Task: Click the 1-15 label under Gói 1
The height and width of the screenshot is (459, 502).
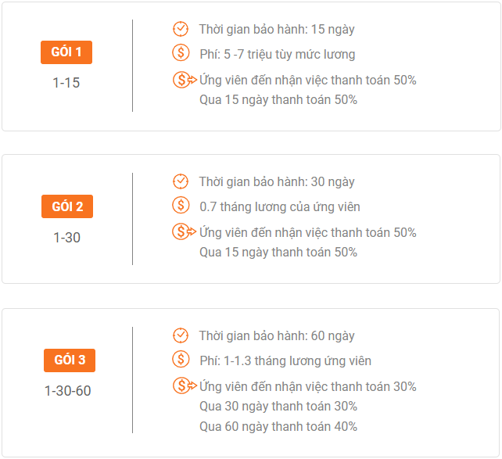Action: tap(66, 82)
